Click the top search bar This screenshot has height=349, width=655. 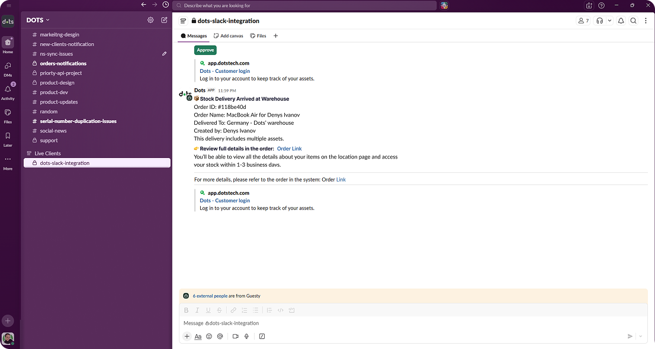pyautogui.click(x=304, y=5)
